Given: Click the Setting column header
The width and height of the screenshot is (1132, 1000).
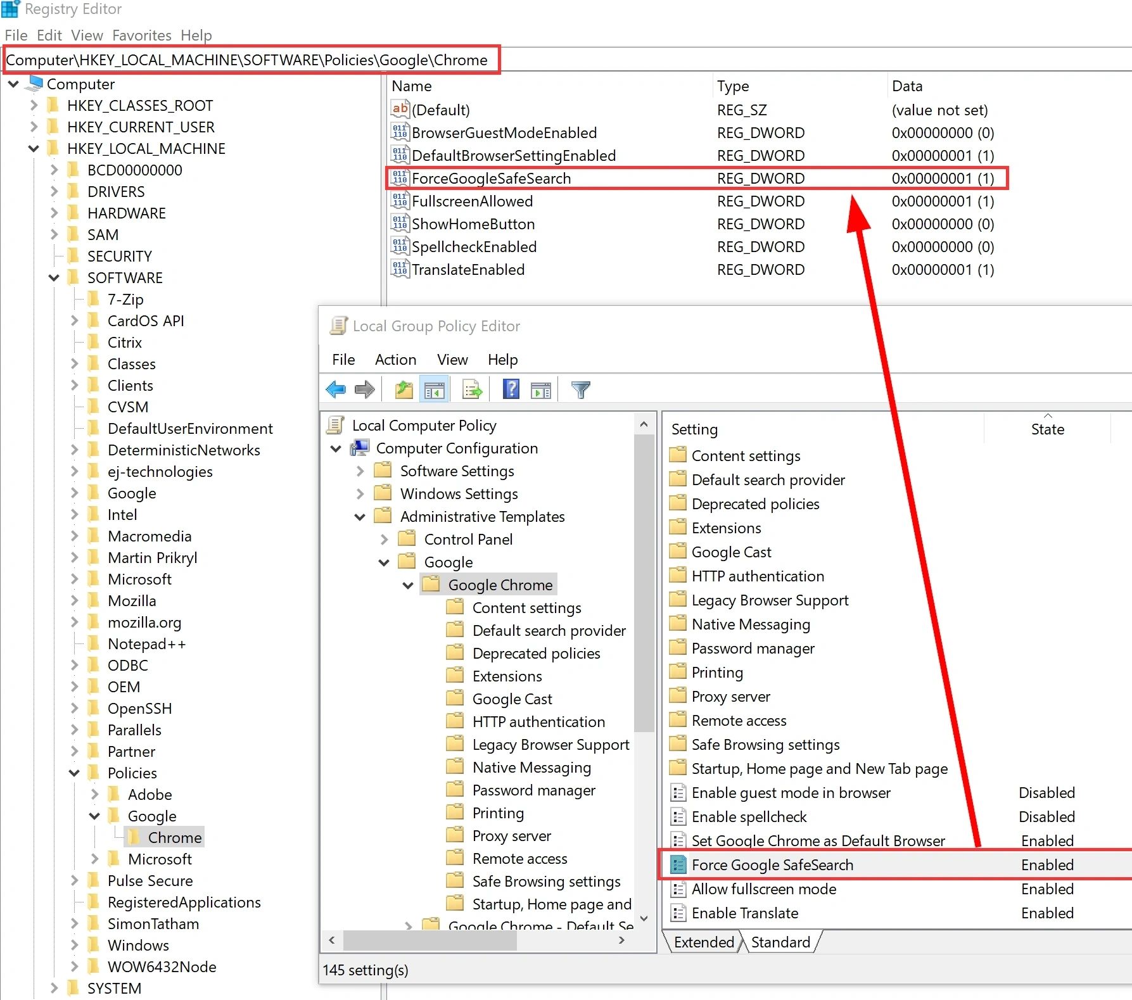Looking at the screenshot, I should point(824,428).
